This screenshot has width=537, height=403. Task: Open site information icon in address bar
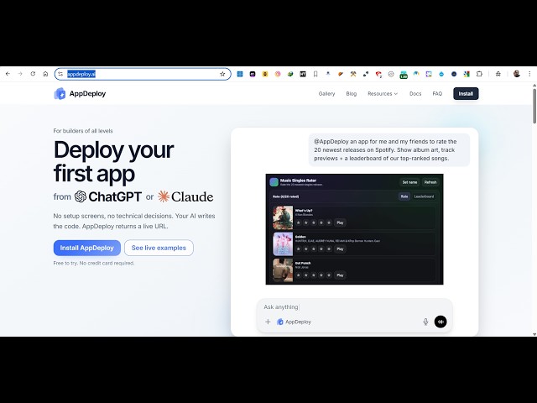point(60,74)
